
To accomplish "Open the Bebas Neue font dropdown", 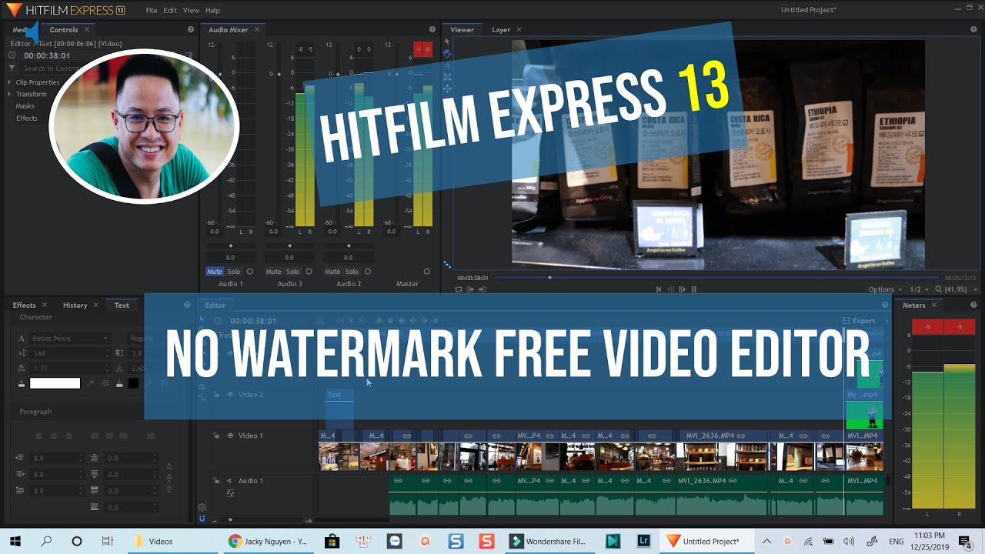I will coord(71,338).
